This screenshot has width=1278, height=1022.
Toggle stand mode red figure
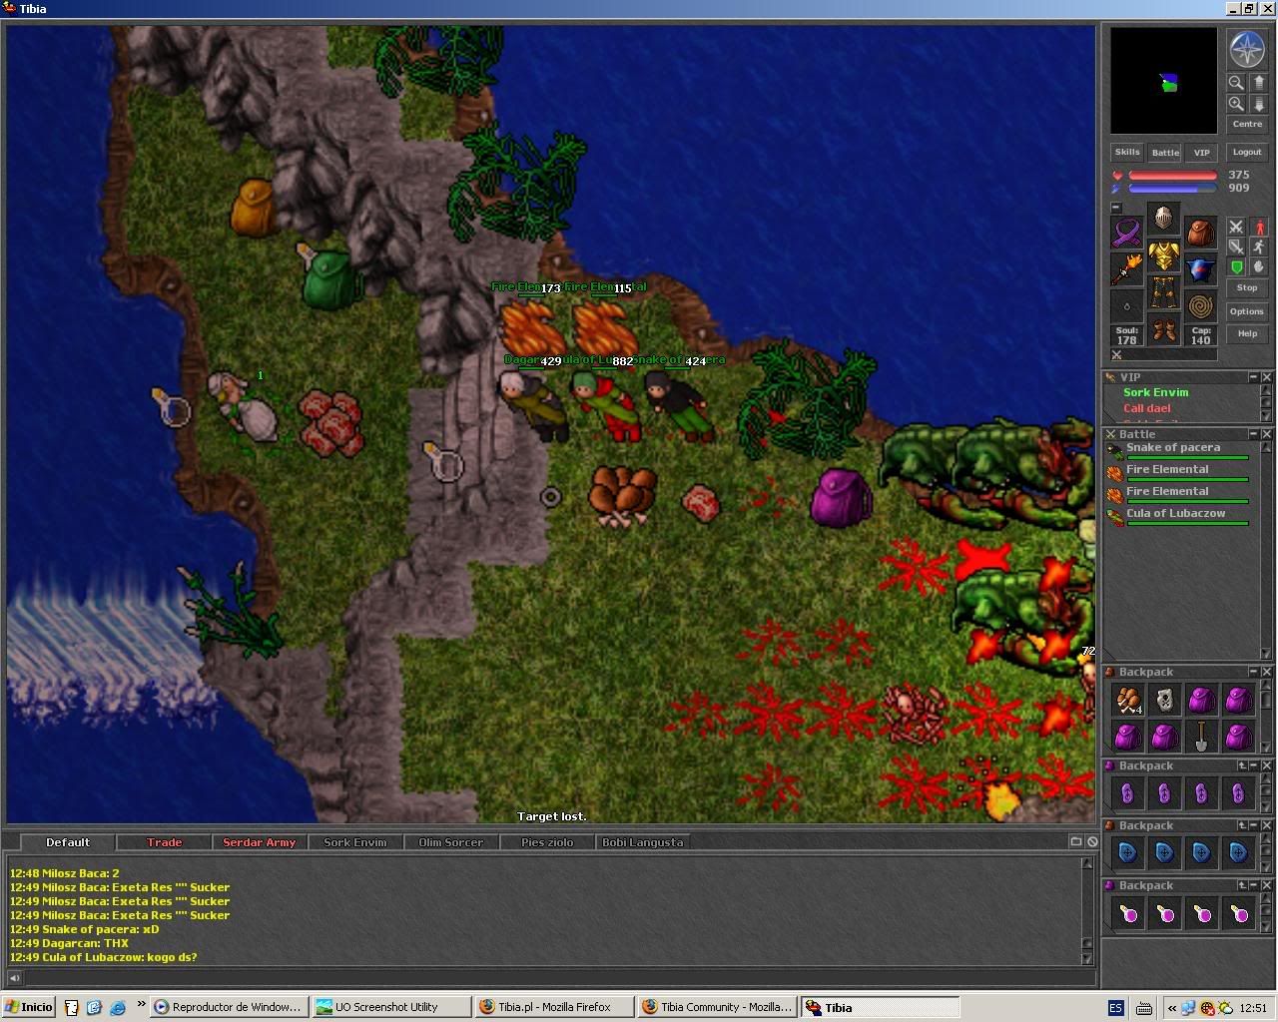click(1259, 227)
